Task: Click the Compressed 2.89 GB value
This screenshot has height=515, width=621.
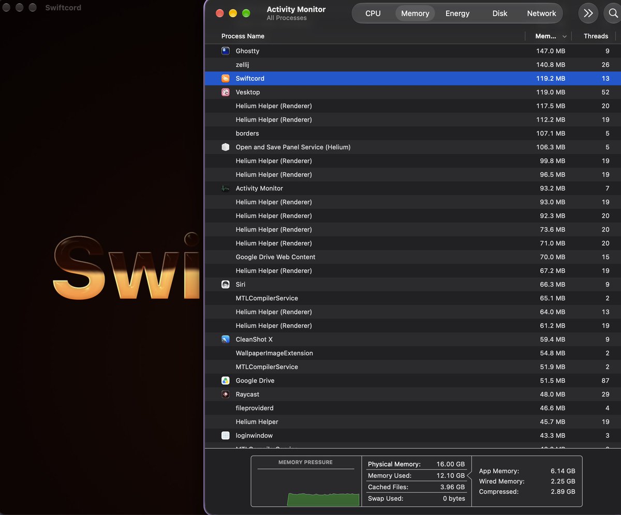Action: click(x=563, y=492)
